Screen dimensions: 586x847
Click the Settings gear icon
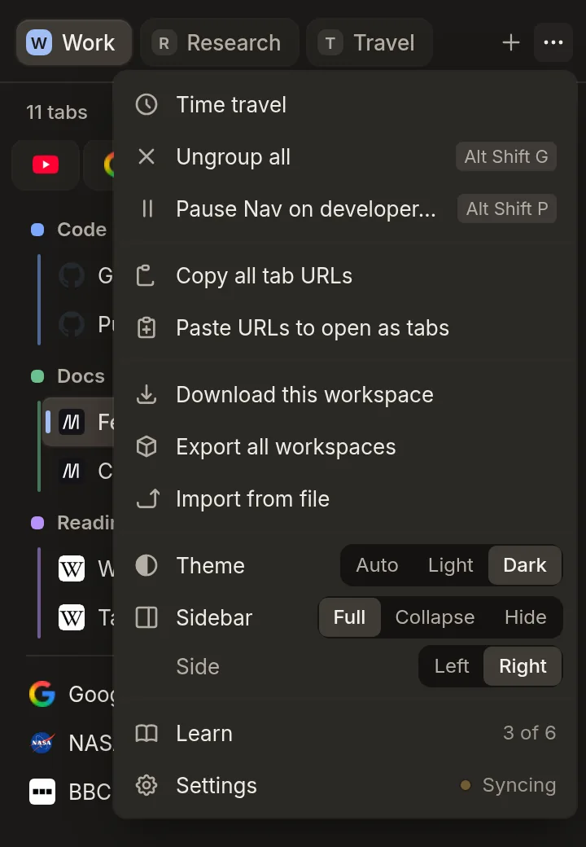[146, 785]
